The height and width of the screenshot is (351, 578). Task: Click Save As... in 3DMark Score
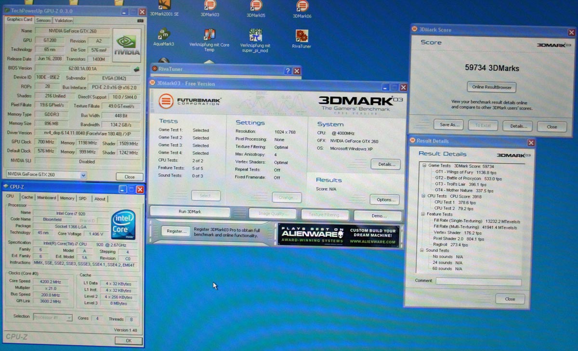[449, 125]
